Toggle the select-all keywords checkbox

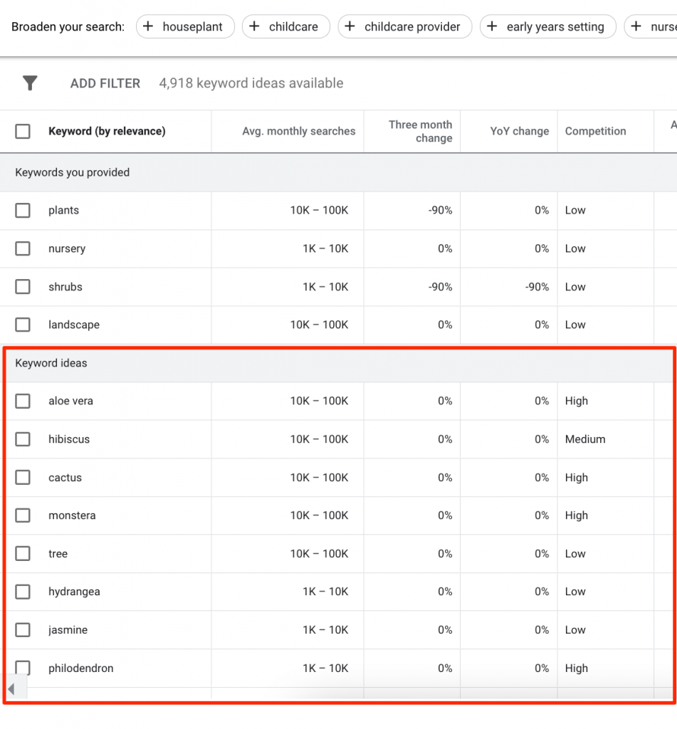pyautogui.click(x=23, y=131)
